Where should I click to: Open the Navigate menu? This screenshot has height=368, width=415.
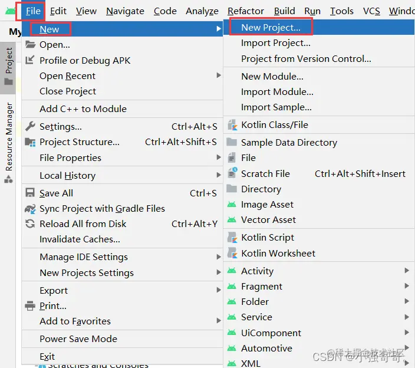125,11
